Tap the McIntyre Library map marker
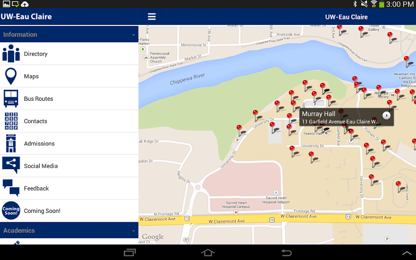This screenshot has height=260, width=416. 393,95
